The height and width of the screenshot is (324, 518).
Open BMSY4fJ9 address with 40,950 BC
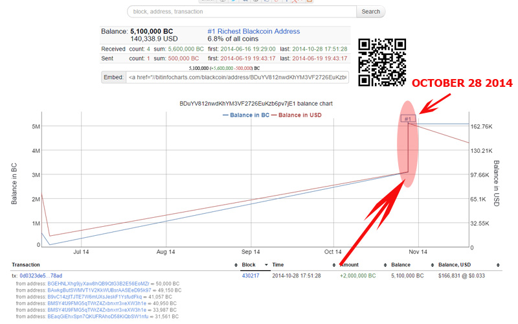(96, 303)
